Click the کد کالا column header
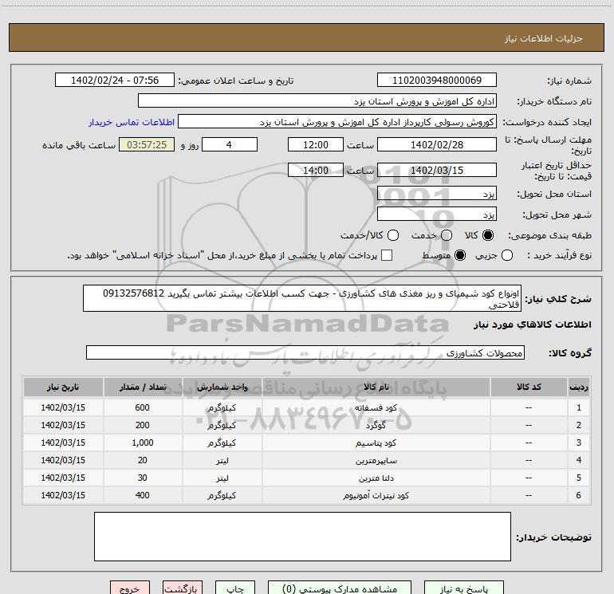This screenshot has height=594, width=614. (x=529, y=387)
